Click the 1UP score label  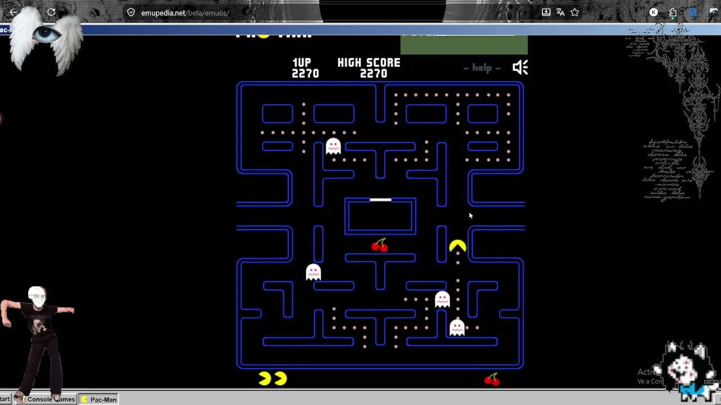pyautogui.click(x=302, y=62)
